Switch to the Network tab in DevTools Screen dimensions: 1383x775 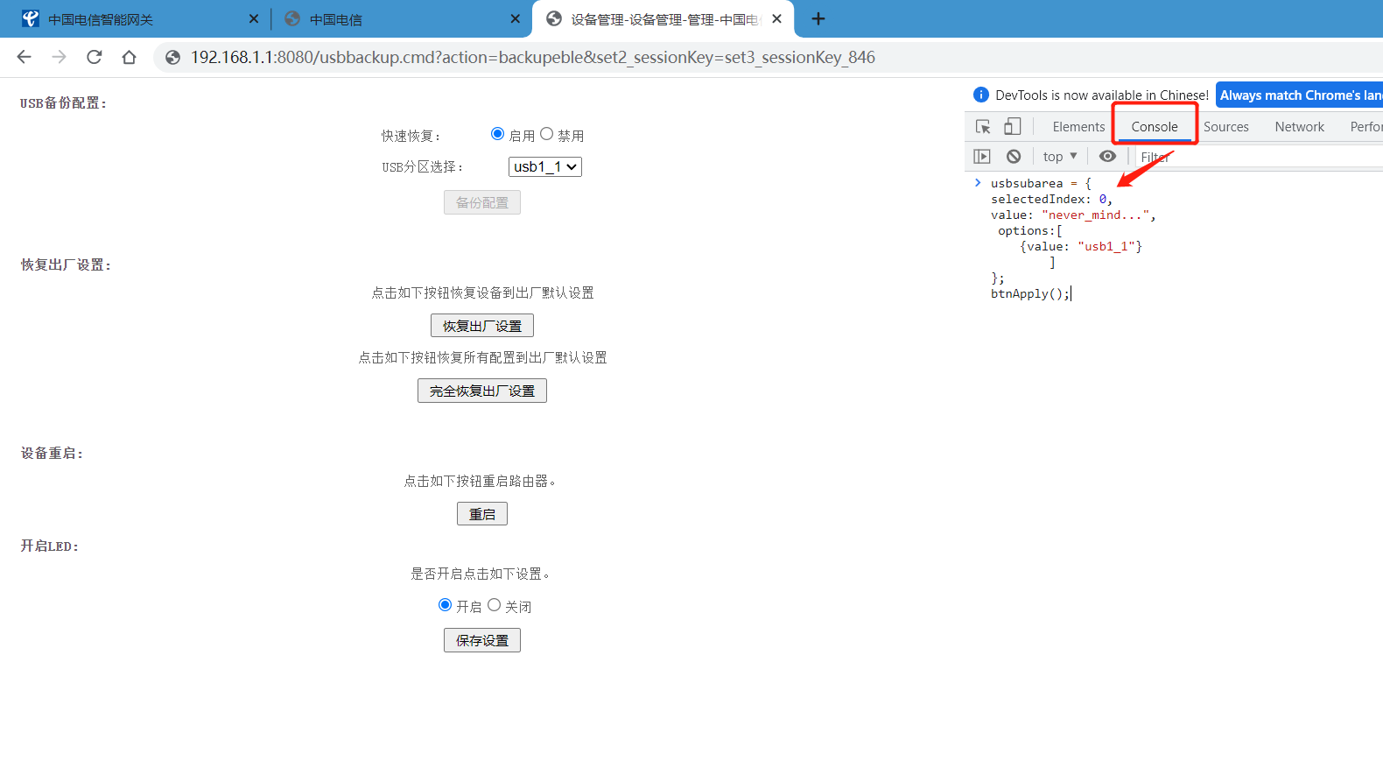click(x=1299, y=127)
